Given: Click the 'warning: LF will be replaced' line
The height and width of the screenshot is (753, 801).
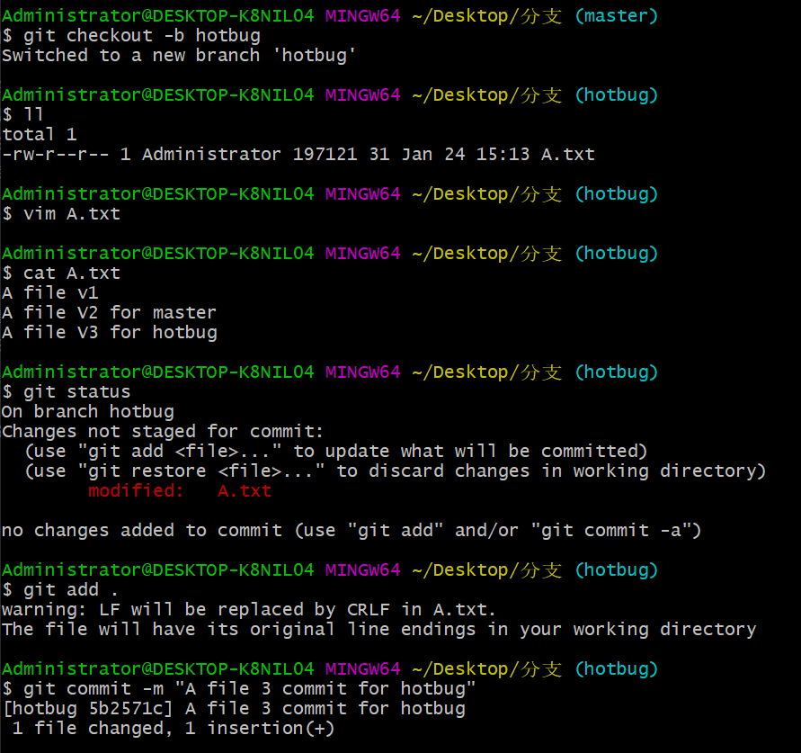Looking at the screenshot, I should click(249, 610).
